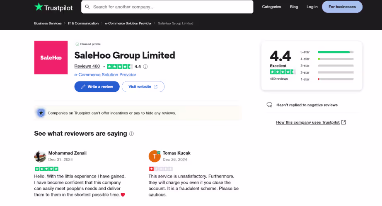Select the 2-star rating row

click(327, 72)
